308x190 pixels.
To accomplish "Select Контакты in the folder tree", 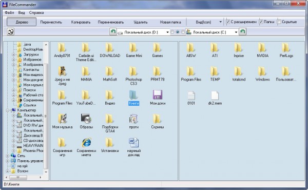I will (x=31, y=70).
